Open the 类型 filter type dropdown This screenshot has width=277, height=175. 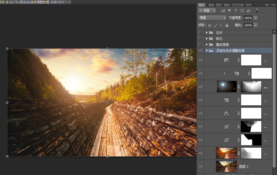tap(207, 11)
